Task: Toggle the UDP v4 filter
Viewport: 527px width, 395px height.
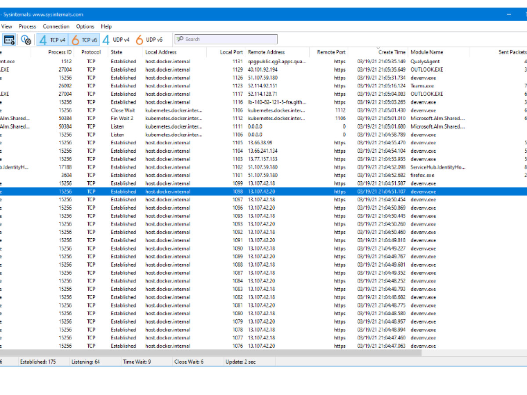Action: 116,40
